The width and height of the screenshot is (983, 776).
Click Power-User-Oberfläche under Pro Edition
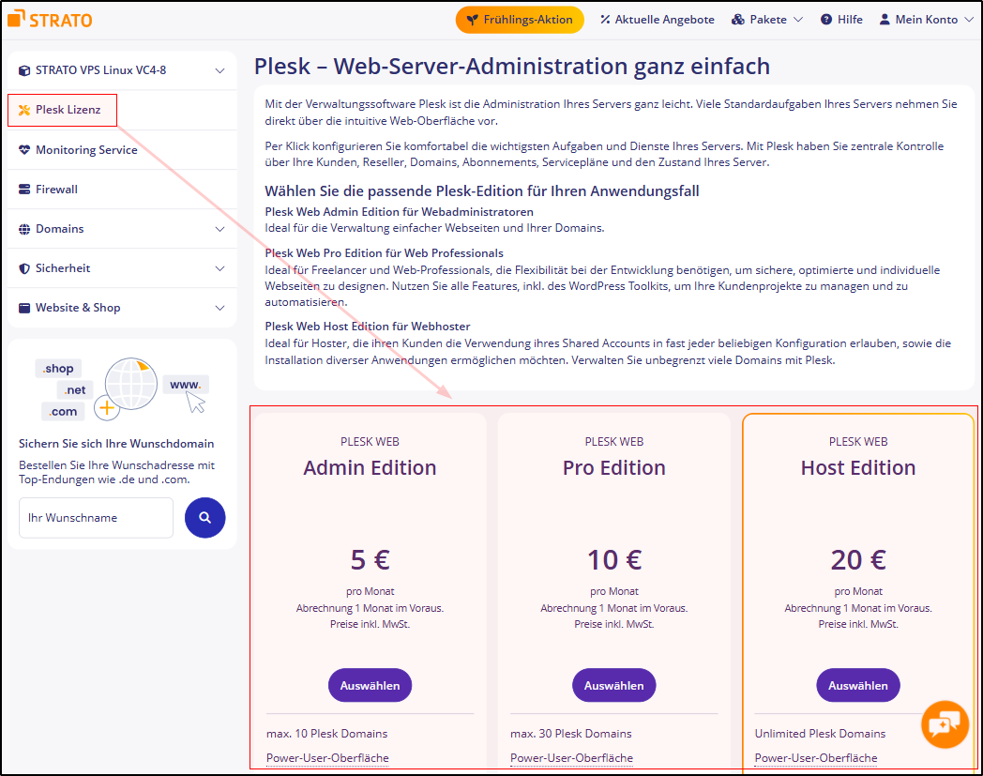[x=572, y=758]
